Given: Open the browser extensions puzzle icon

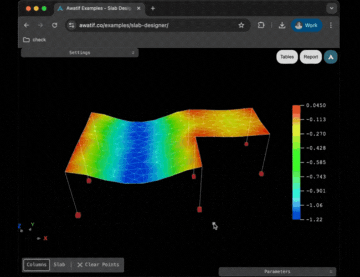Looking at the screenshot, I should click(261, 25).
